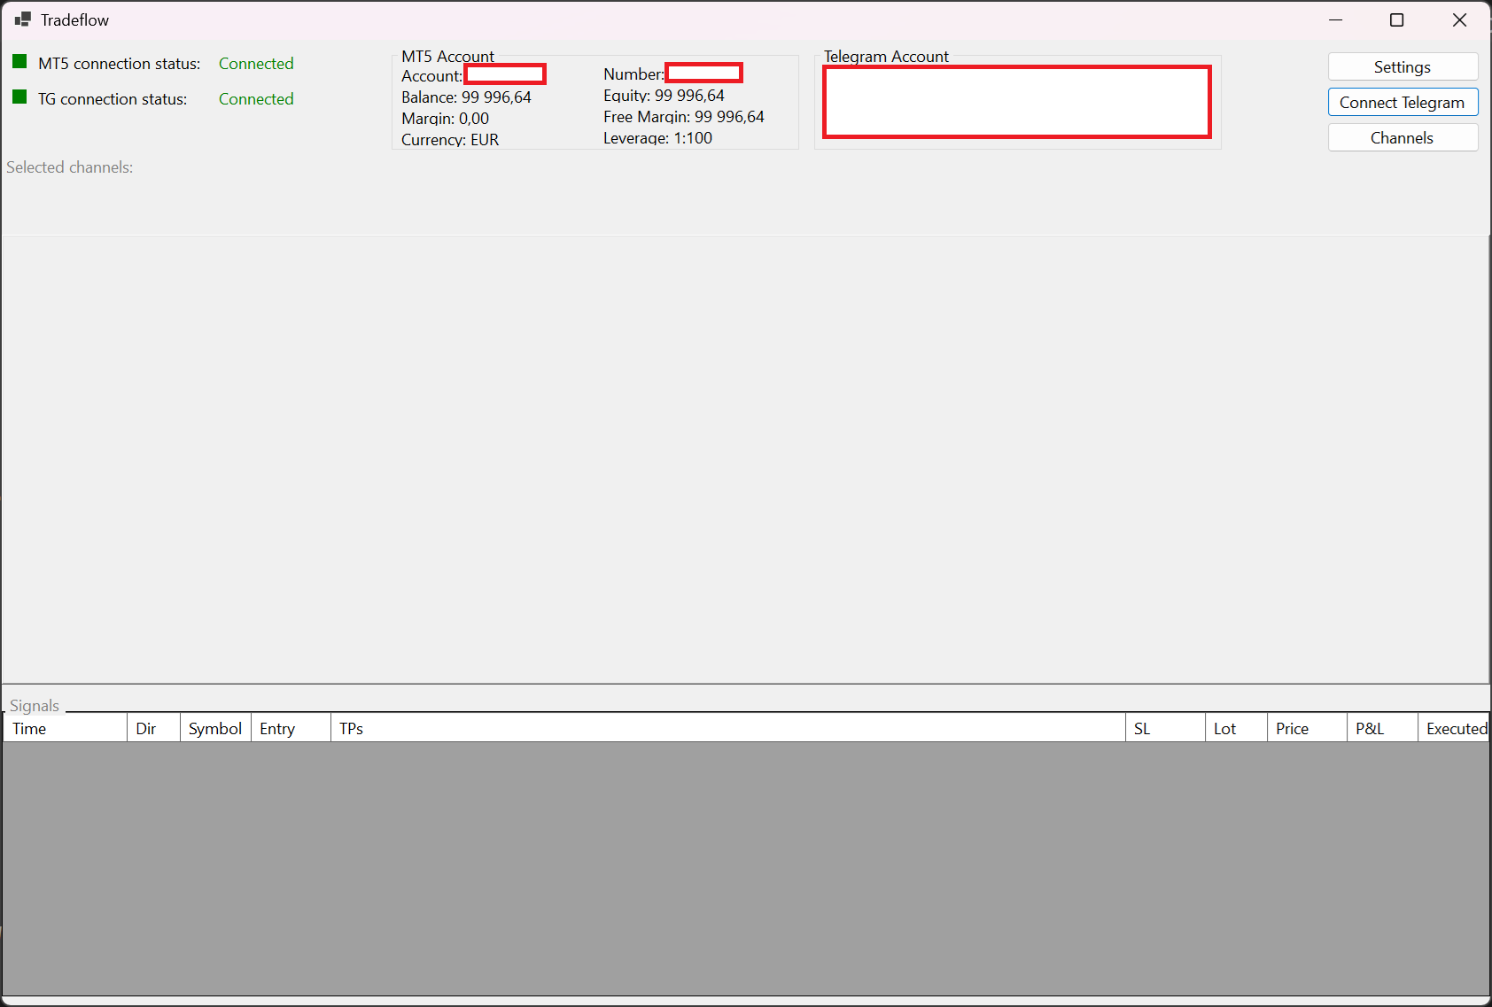Click the SL column header
Image resolution: width=1492 pixels, height=1007 pixels.
[1165, 728]
